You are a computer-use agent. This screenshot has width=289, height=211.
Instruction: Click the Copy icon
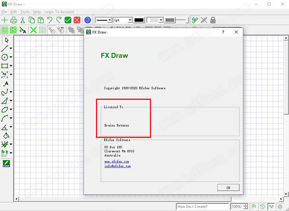click(x=32, y=20)
